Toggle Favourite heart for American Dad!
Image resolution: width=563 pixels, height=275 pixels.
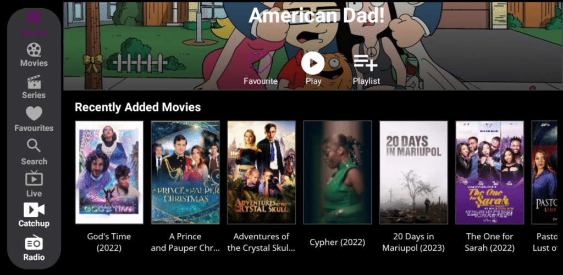click(260, 63)
